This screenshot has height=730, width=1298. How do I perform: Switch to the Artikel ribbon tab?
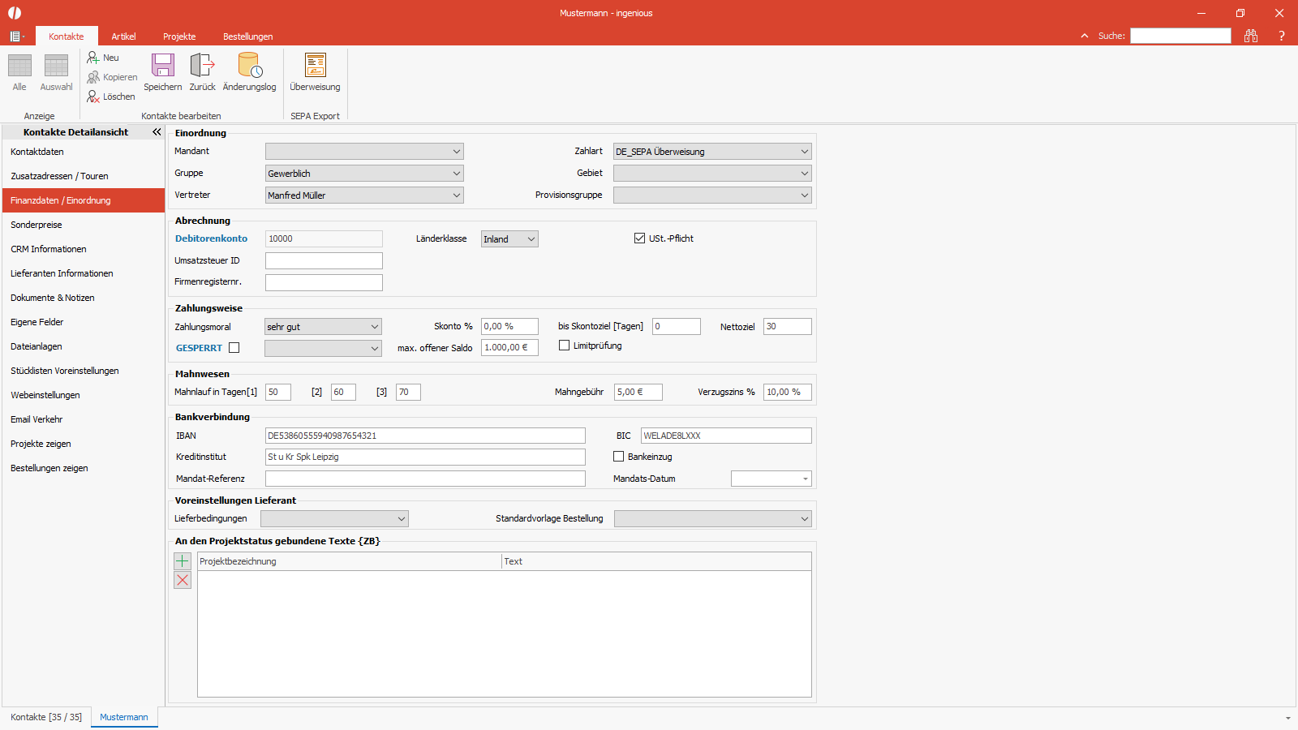(x=123, y=36)
